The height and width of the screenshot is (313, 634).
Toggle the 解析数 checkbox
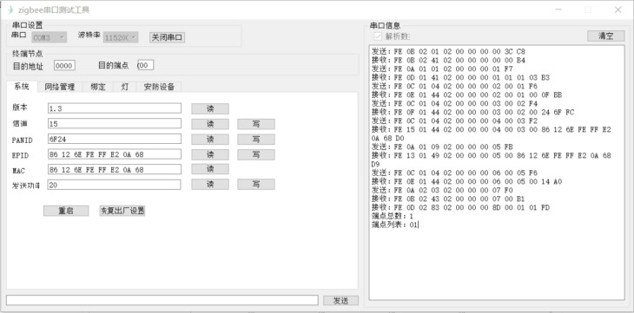(x=378, y=36)
